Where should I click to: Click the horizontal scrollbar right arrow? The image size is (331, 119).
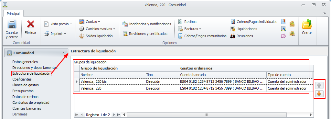[x=311, y=115]
